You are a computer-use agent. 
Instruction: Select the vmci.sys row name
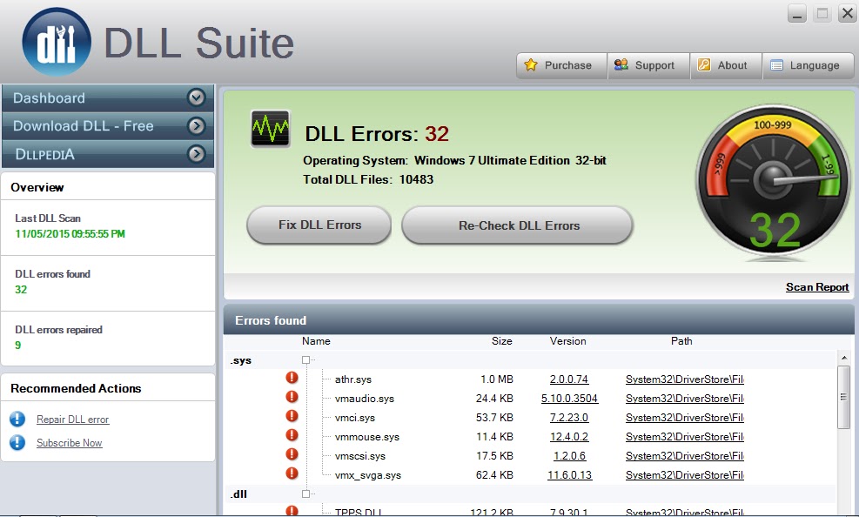pyautogui.click(x=355, y=418)
